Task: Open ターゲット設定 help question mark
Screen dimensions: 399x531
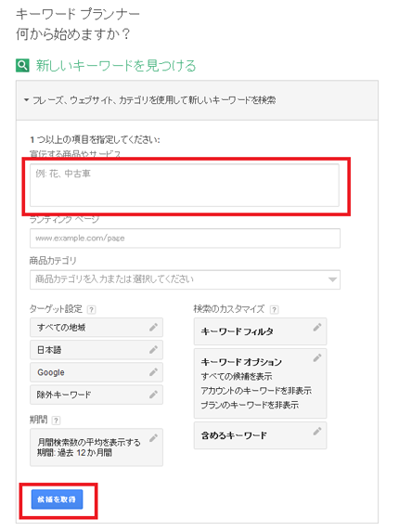Action: click(x=91, y=309)
